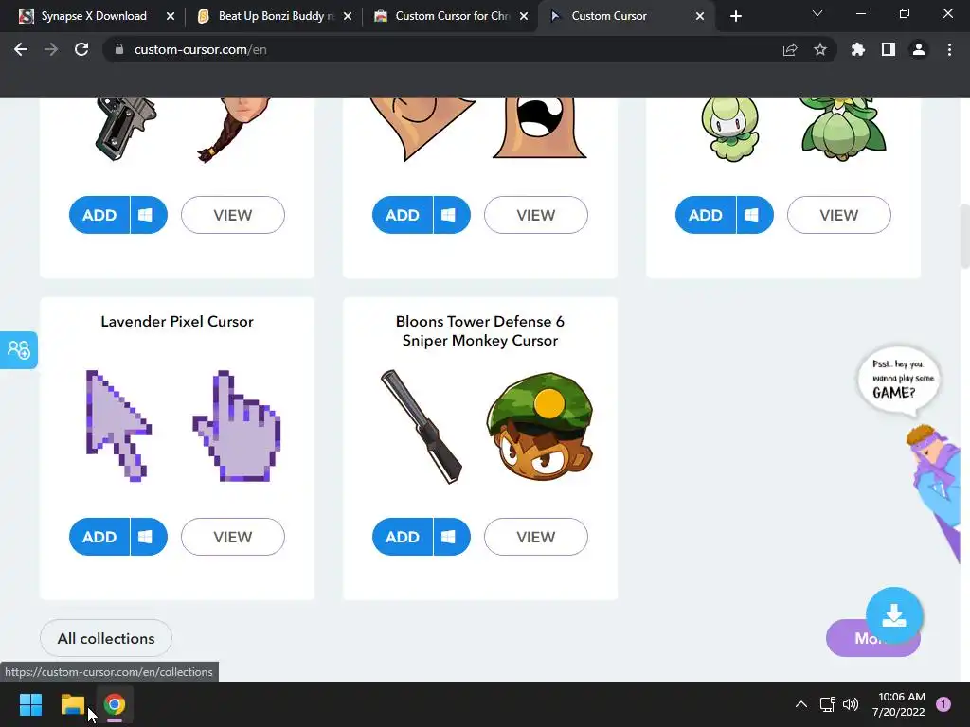The height and width of the screenshot is (727, 970).
Task: Reload the current page
Action: point(81,49)
